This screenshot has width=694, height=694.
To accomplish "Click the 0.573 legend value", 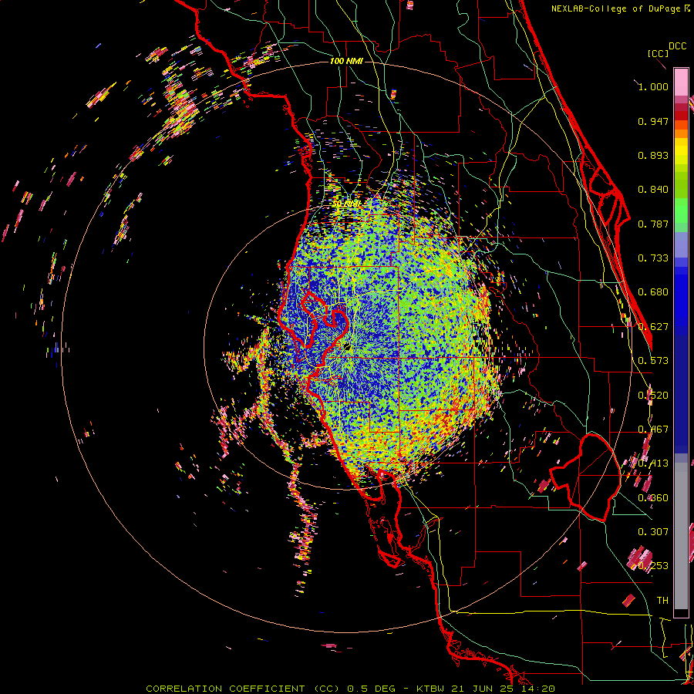I will pos(653,361).
